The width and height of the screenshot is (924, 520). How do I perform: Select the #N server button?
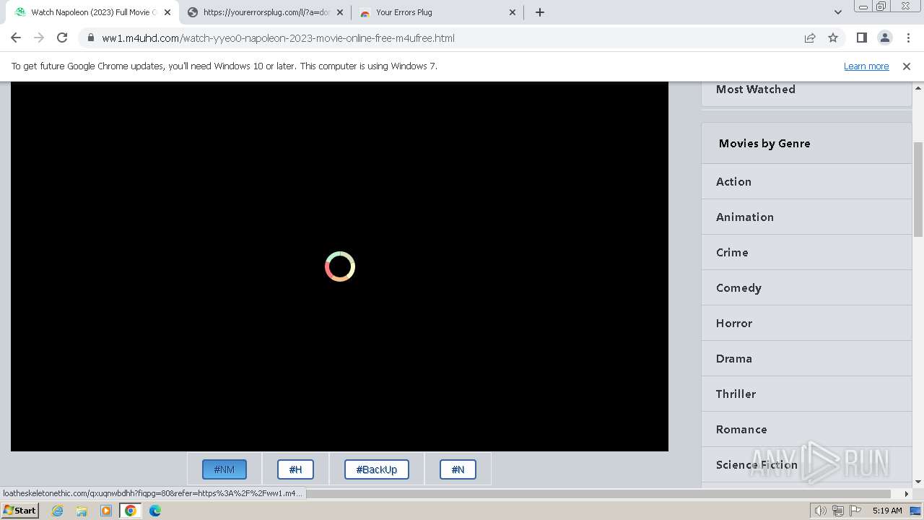click(x=458, y=469)
